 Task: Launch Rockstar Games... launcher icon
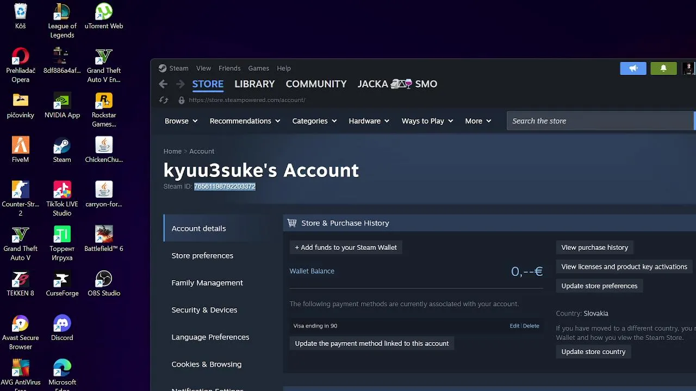pyautogui.click(x=104, y=110)
